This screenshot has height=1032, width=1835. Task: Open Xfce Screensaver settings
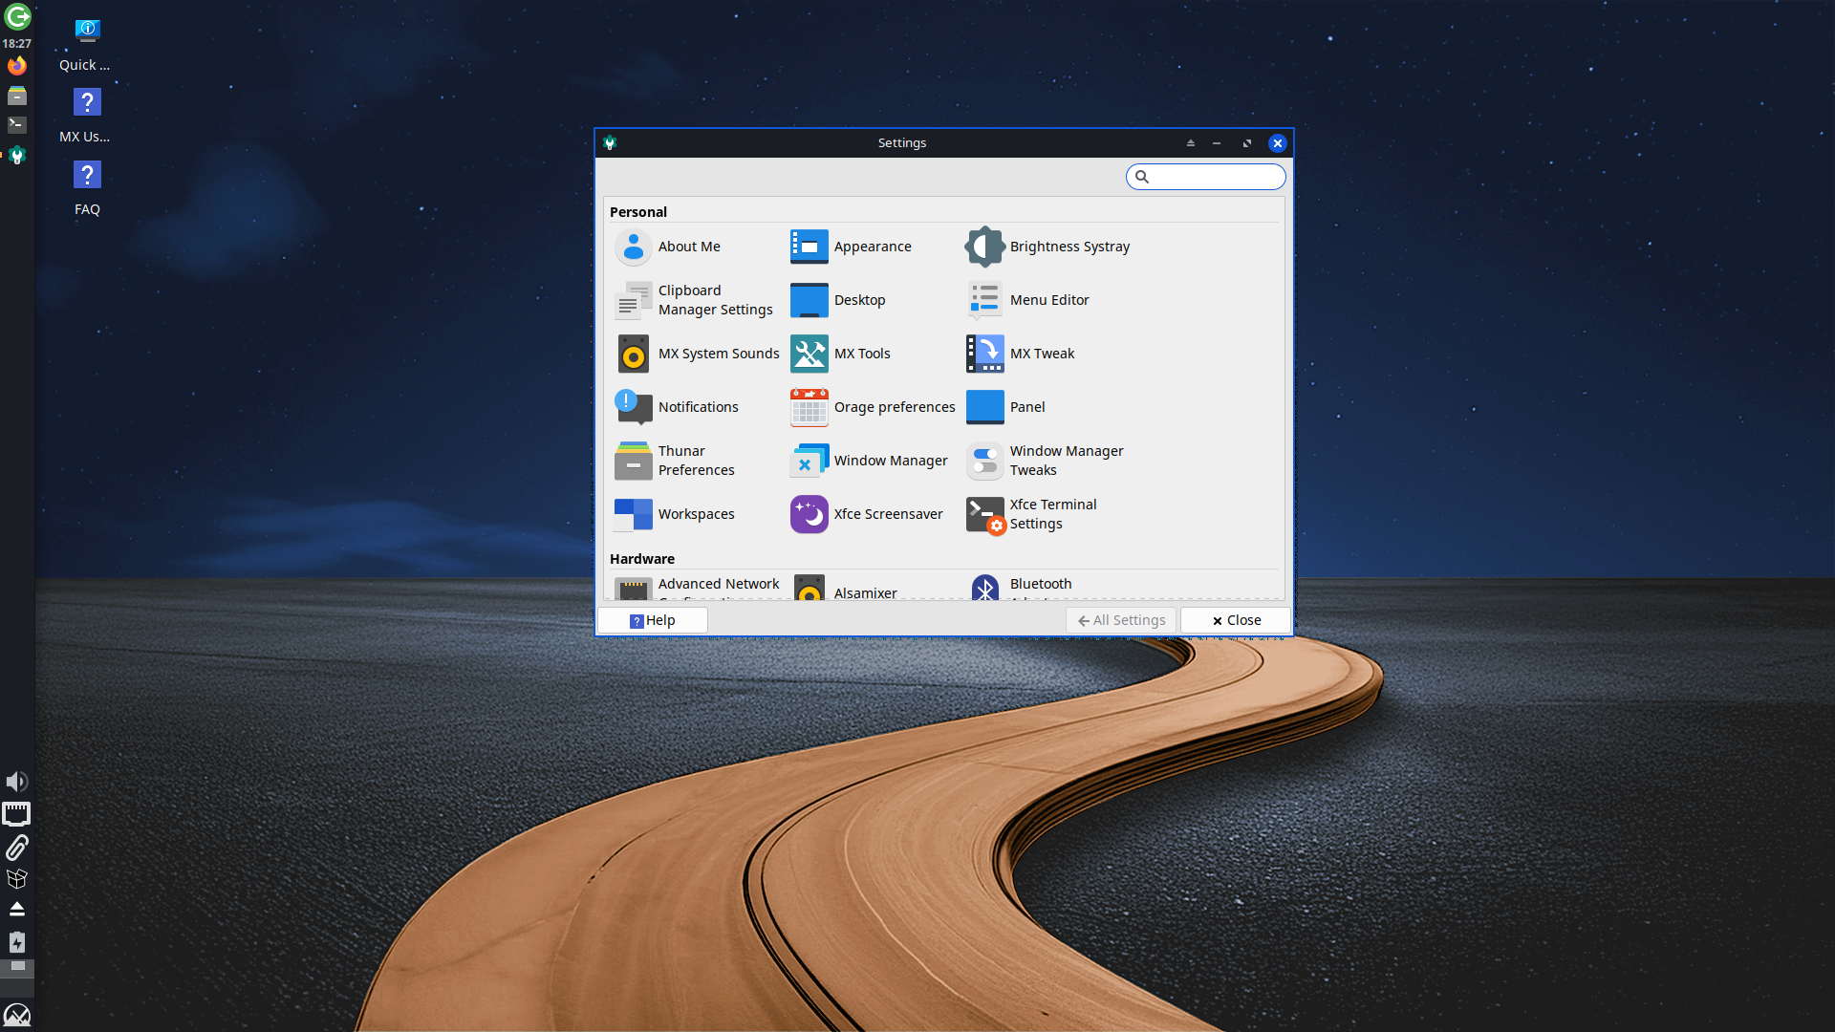point(867,514)
